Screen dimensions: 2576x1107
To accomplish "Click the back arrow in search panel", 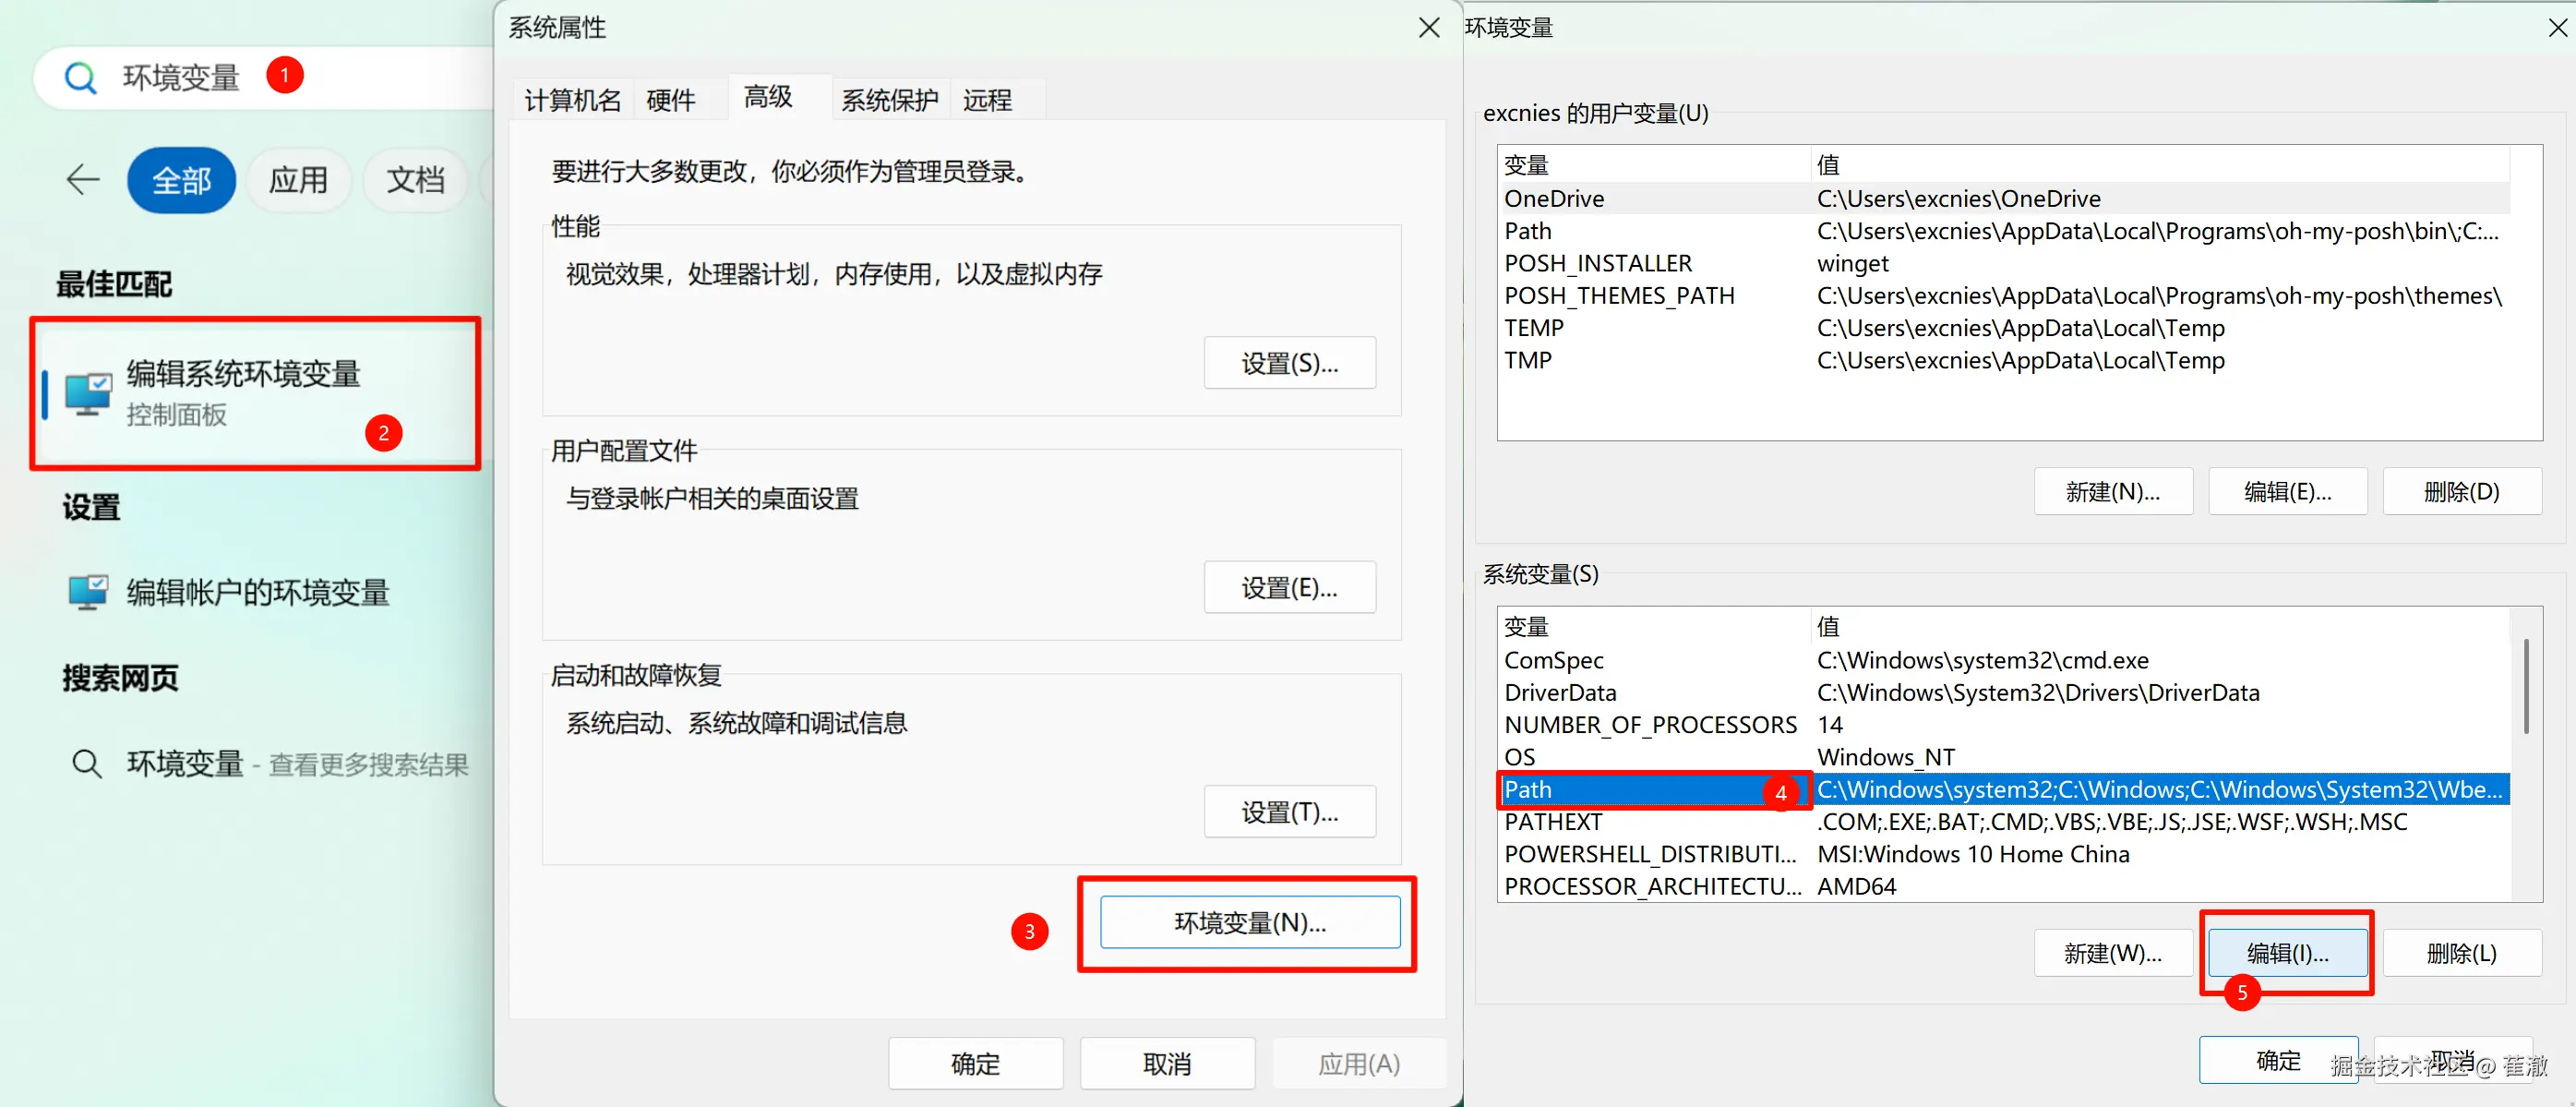I will 83,180.
